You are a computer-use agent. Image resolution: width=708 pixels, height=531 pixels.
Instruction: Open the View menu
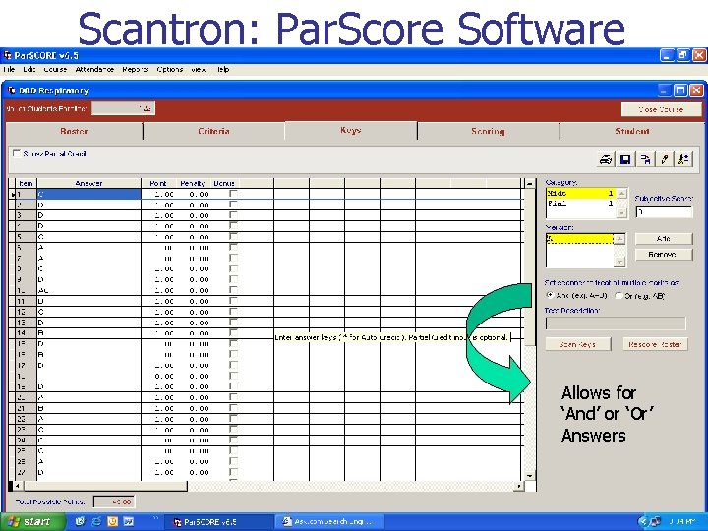199,69
